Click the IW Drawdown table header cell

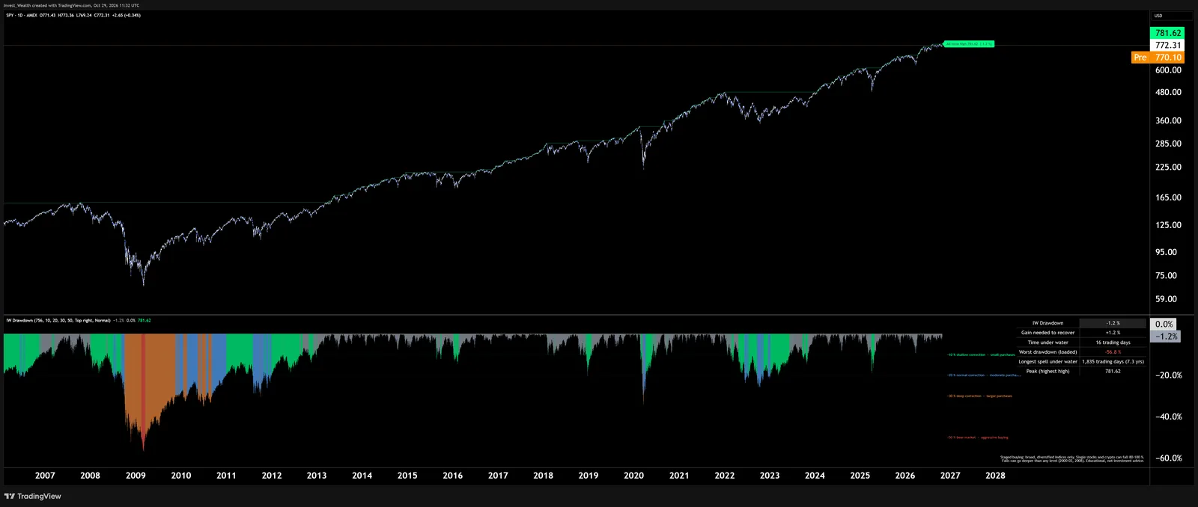tap(1048, 323)
